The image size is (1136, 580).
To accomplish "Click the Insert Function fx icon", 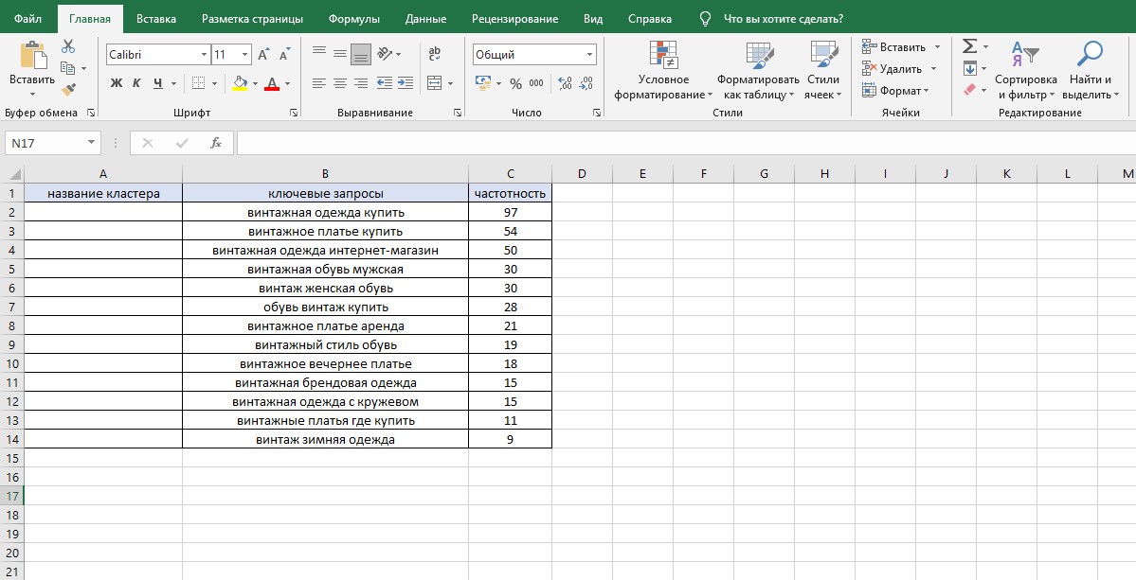I will [216, 143].
